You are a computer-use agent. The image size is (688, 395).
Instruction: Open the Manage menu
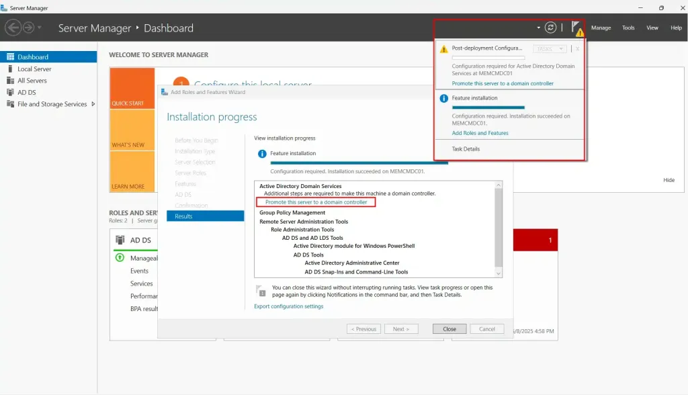coord(601,28)
